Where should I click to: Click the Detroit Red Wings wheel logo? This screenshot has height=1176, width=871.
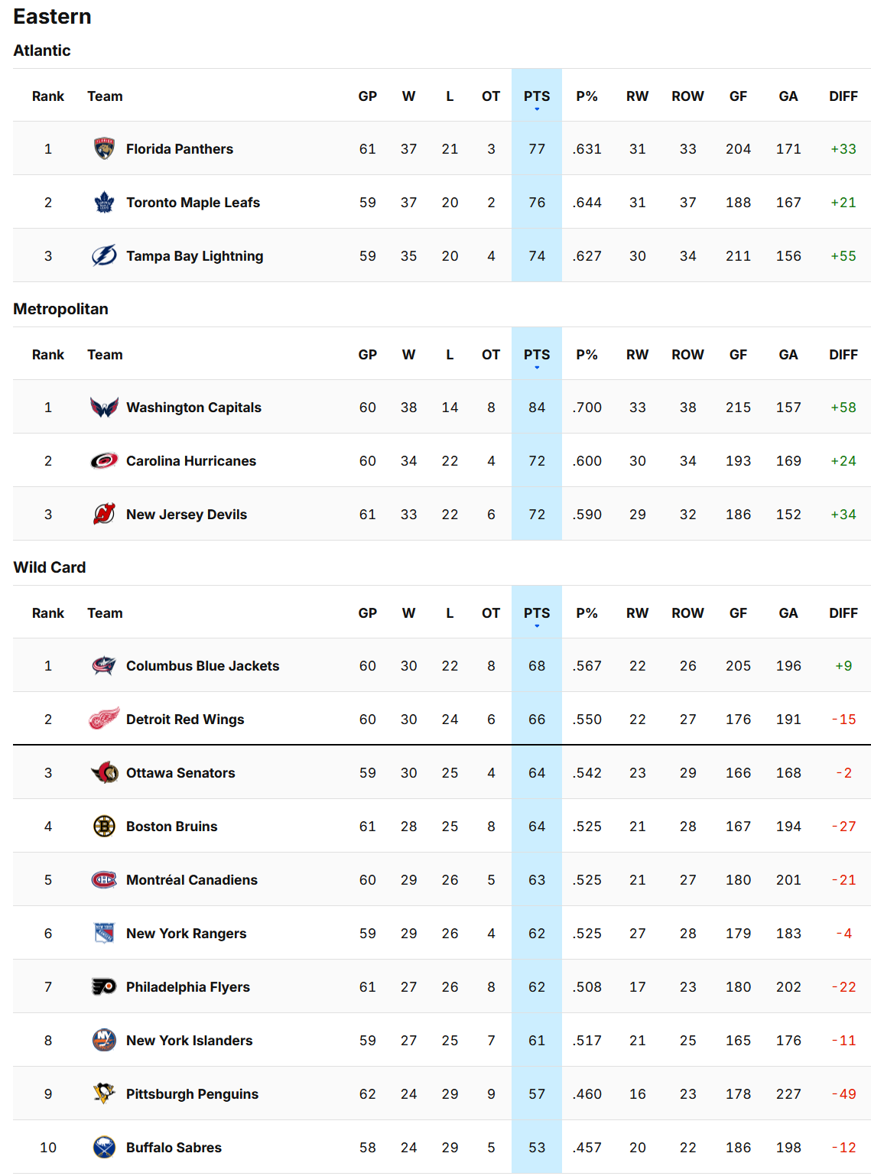(x=104, y=719)
